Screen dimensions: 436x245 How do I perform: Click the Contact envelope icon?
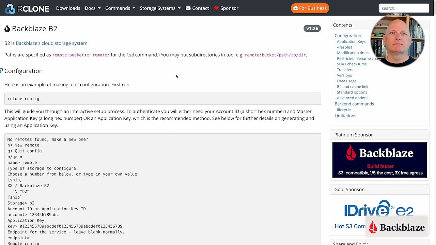pos(188,8)
